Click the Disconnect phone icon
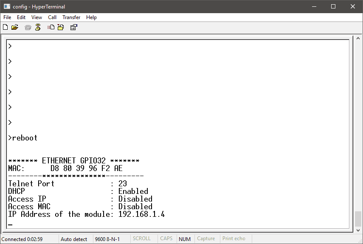The height and width of the screenshot is (244, 363). (38, 27)
